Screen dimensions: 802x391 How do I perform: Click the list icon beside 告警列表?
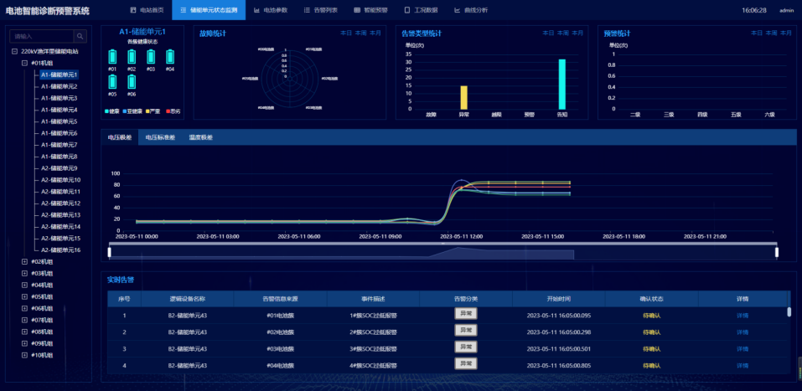click(307, 10)
